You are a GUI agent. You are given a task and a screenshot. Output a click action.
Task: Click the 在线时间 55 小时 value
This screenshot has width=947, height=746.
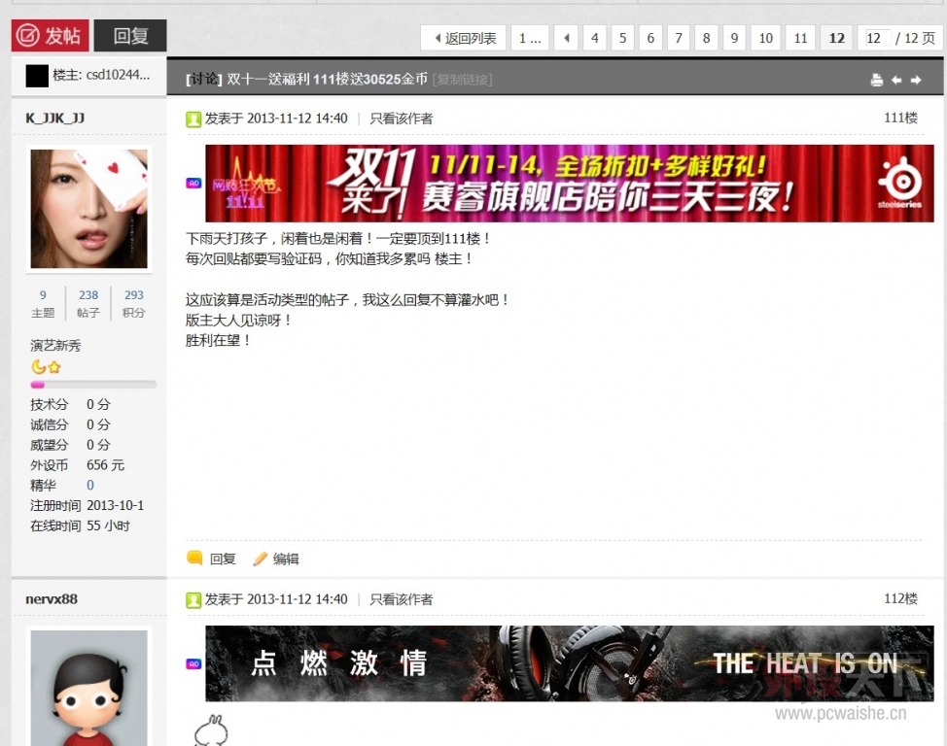point(108,526)
